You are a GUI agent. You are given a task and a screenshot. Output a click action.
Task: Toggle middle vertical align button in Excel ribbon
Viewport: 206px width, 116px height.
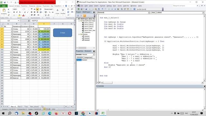(34, 9)
